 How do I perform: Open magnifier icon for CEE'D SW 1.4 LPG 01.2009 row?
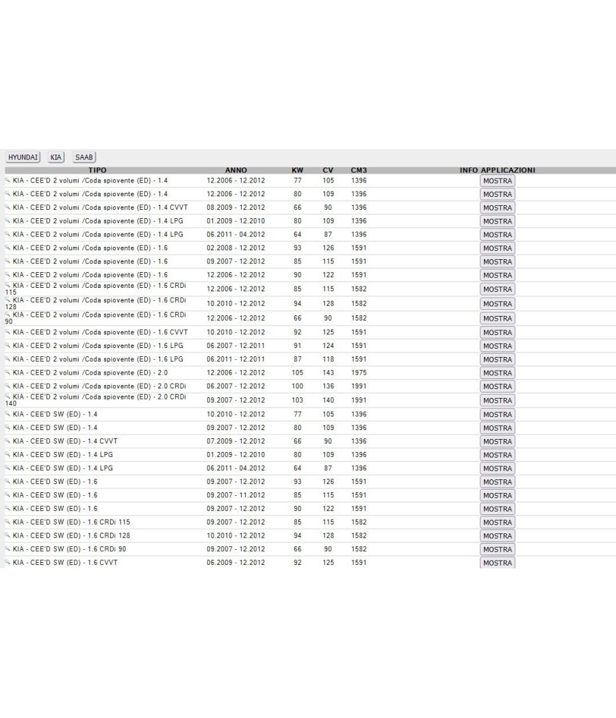[8, 454]
